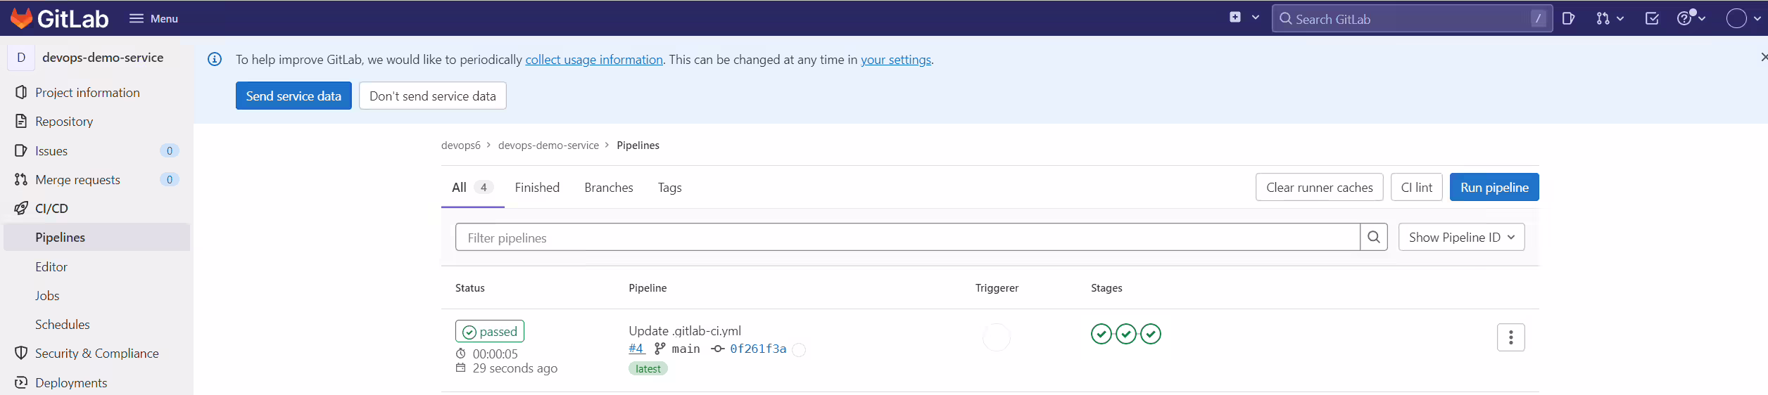The height and width of the screenshot is (395, 1768).
Task: Expand the Show Pipeline ID dropdown
Action: [1461, 238]
